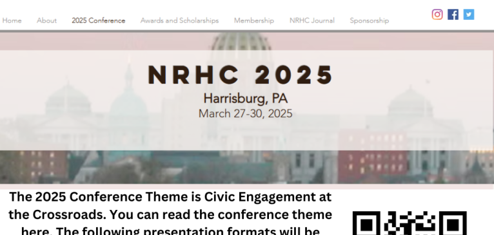Image resolution: width=494 pixels, height=235 pixels.
Task: Open the Instagram social icon
Action: 437,14
